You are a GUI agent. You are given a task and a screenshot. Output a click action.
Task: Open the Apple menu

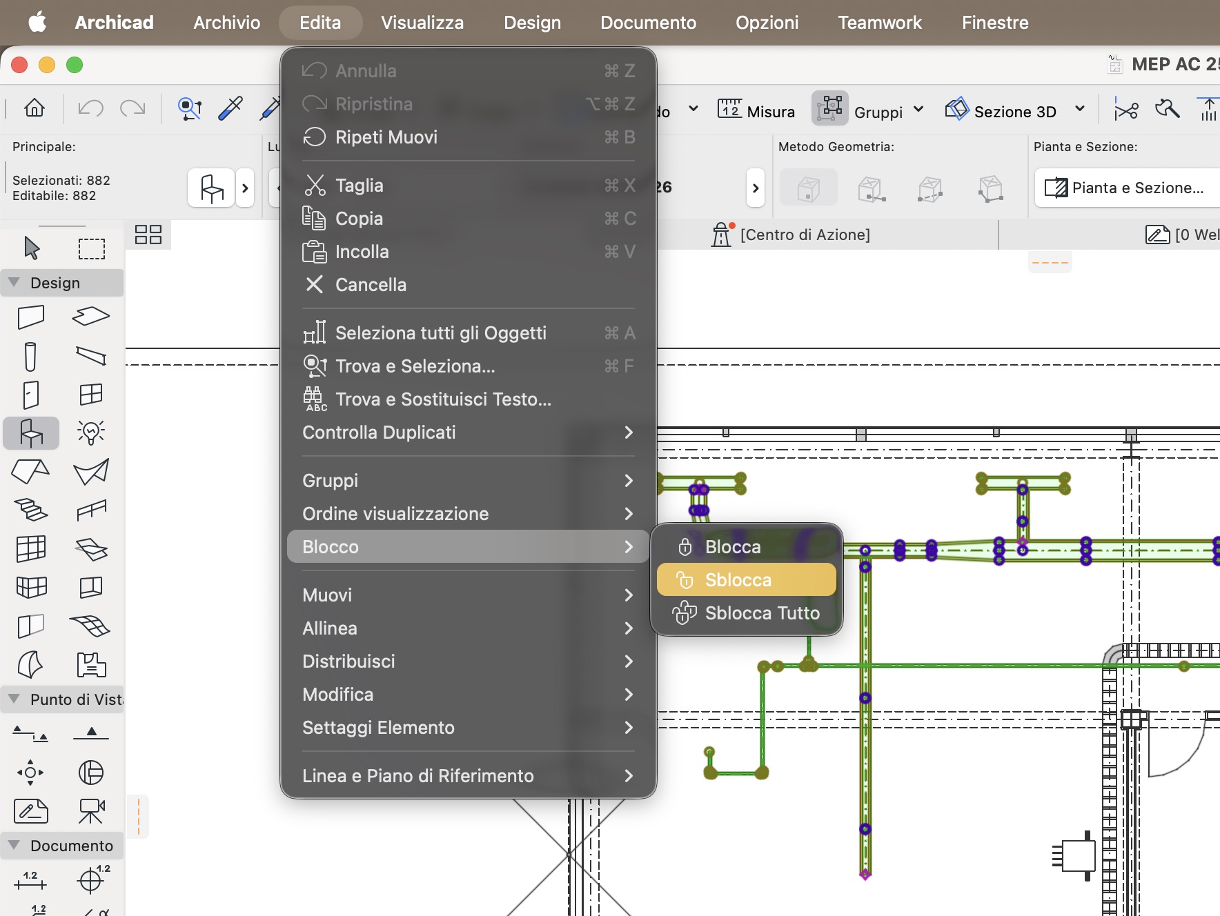pyautogui.click(x=37, y=23)
